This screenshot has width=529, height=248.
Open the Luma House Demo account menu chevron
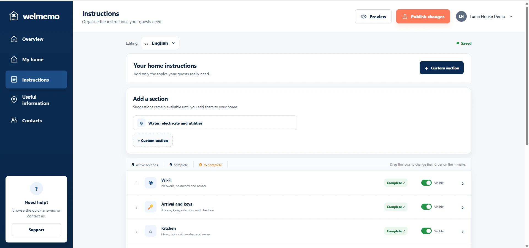coord(511,17)
